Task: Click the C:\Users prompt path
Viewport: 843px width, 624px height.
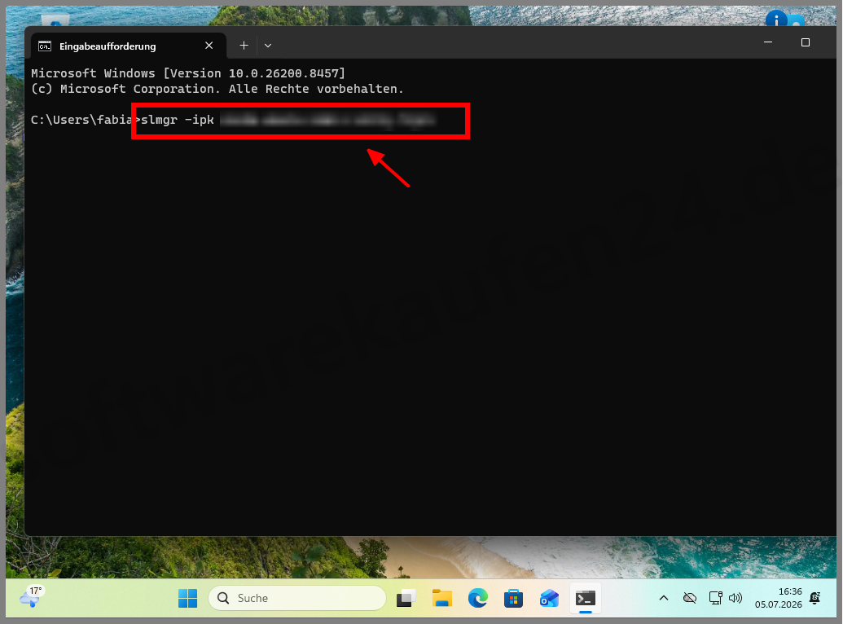Action: (x=82, y=120)
